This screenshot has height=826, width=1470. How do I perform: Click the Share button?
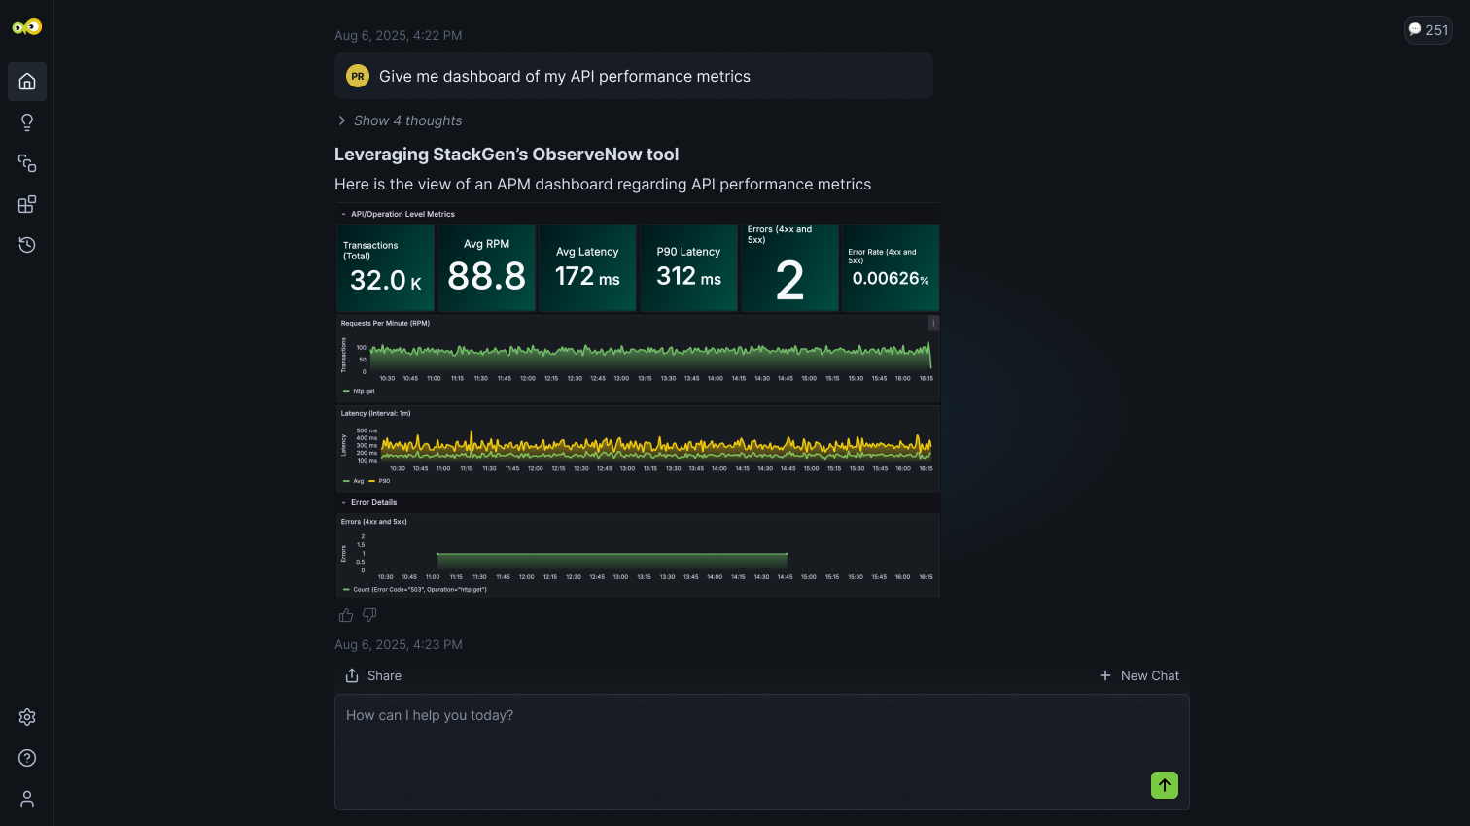coord(373,675)
